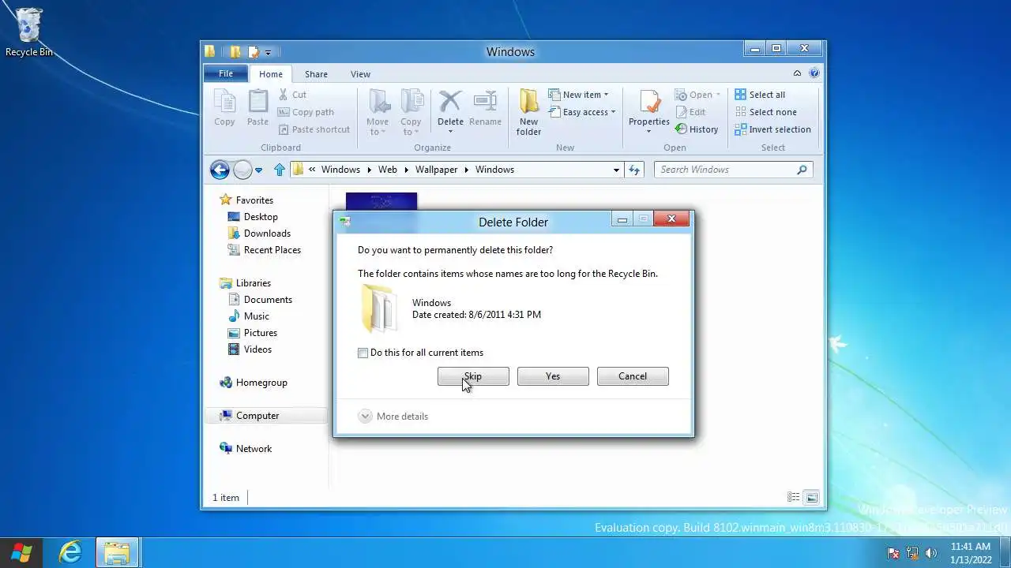Create a New folder from ribbon
This screenshot has height=568, width=1011.
point(528,112)
